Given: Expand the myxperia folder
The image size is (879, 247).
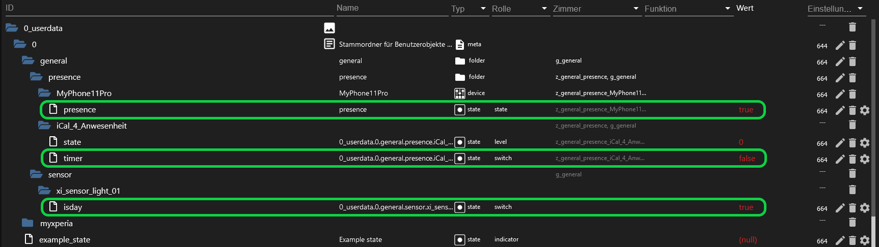Looking at the screenshot, I should (28, 223).
